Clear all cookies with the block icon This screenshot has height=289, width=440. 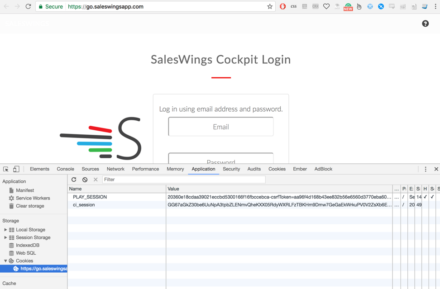point(85,180)
